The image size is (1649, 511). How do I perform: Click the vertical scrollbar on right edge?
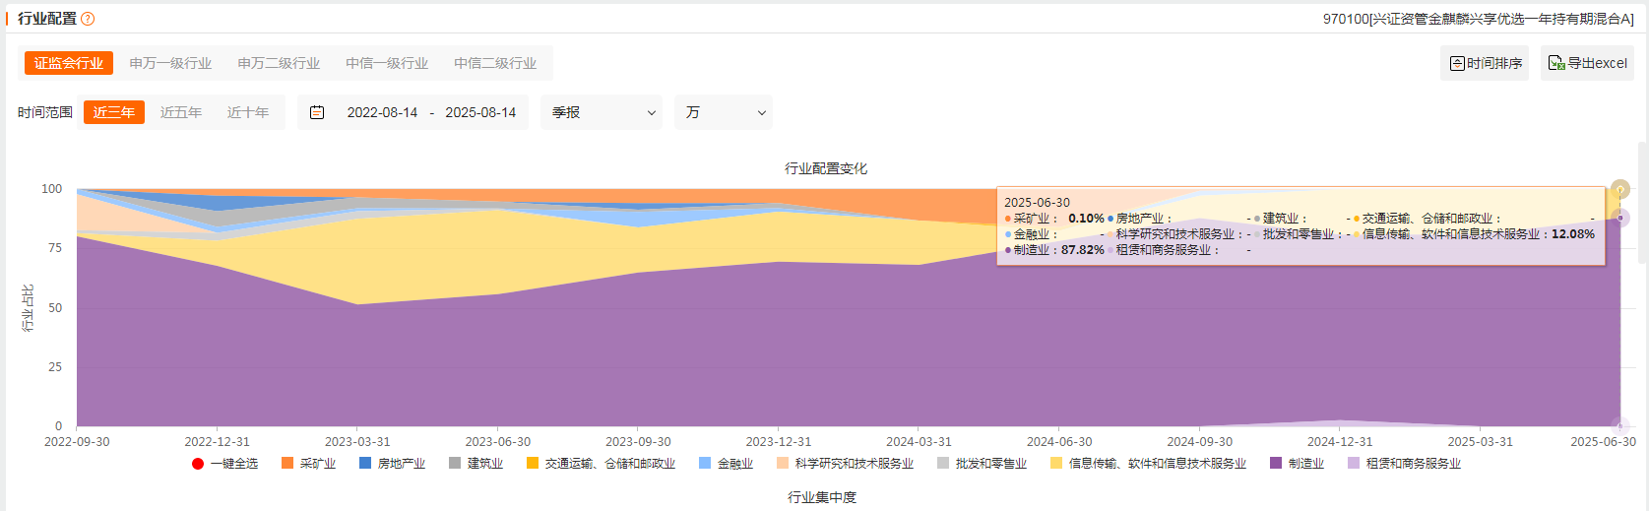pos(1643,202)
